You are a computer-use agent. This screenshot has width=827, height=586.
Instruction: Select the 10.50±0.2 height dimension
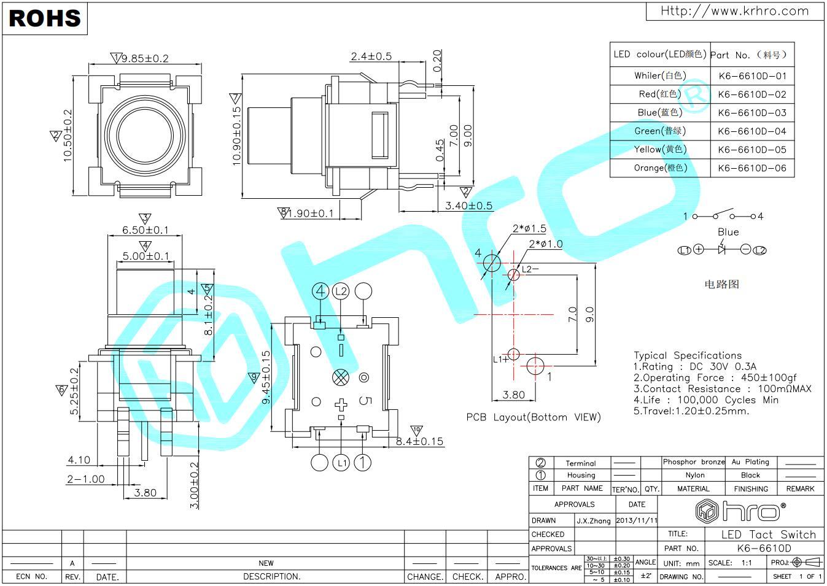coord(66,136)
